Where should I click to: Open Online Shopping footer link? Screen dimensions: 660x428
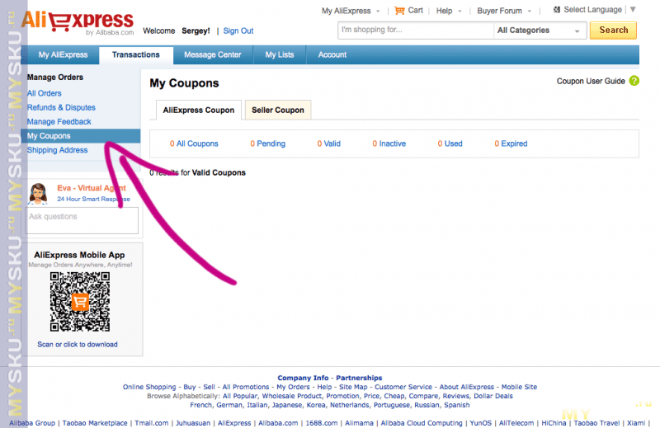[x=149, y=387]
